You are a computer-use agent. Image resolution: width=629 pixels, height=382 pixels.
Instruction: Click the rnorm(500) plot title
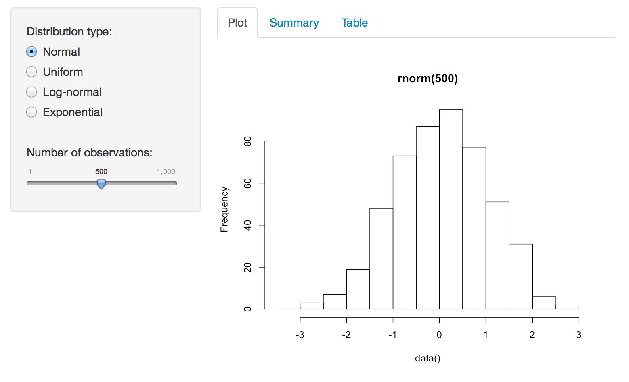pos(428,79)
